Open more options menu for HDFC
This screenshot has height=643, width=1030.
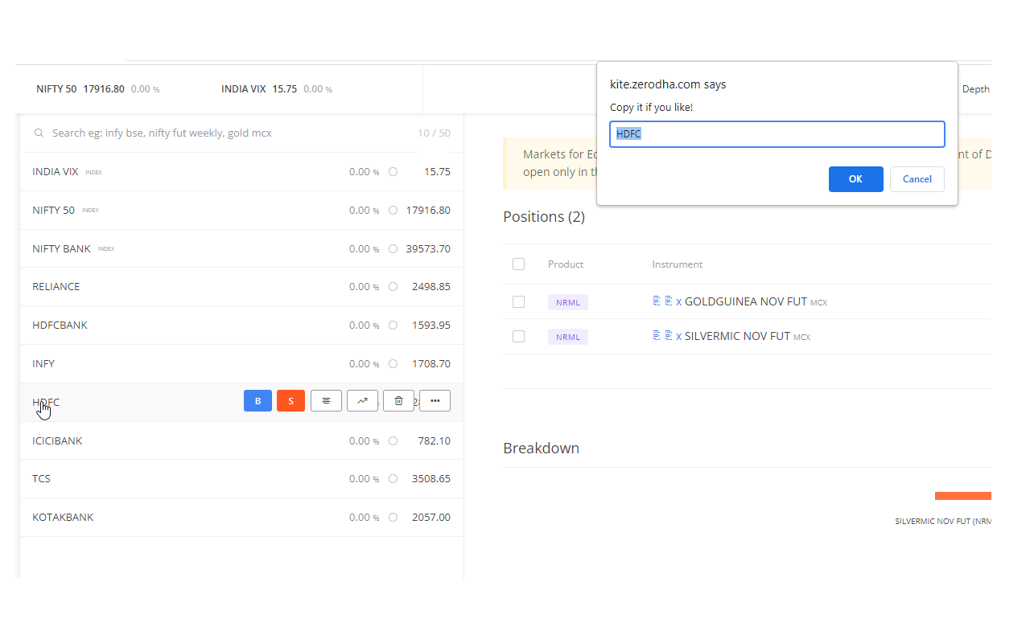coord(435,400)
